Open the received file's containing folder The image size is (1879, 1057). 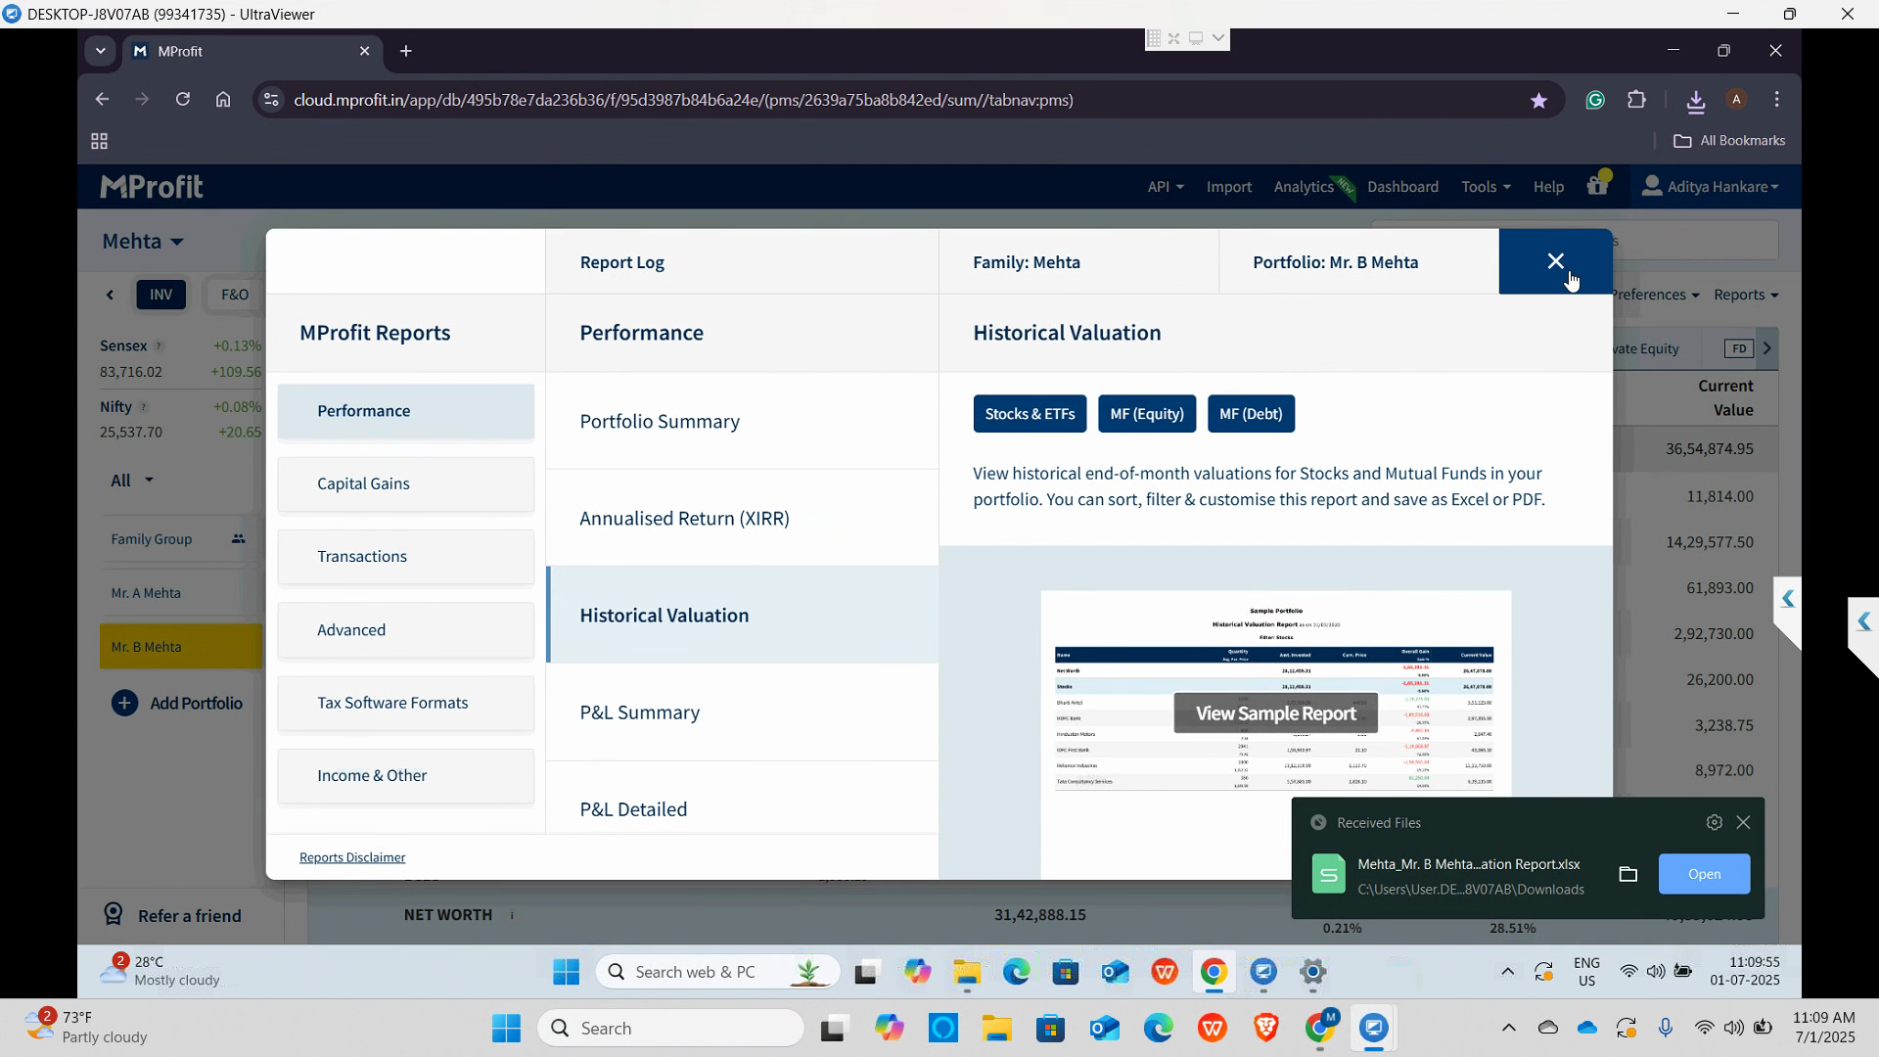pyautogui.click(x=1627, y=874)
